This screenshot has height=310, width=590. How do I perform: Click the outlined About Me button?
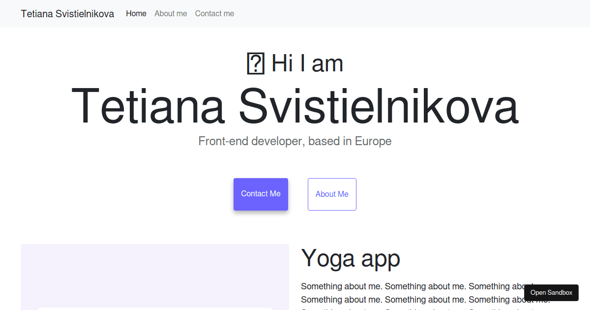tap(332, 194)
